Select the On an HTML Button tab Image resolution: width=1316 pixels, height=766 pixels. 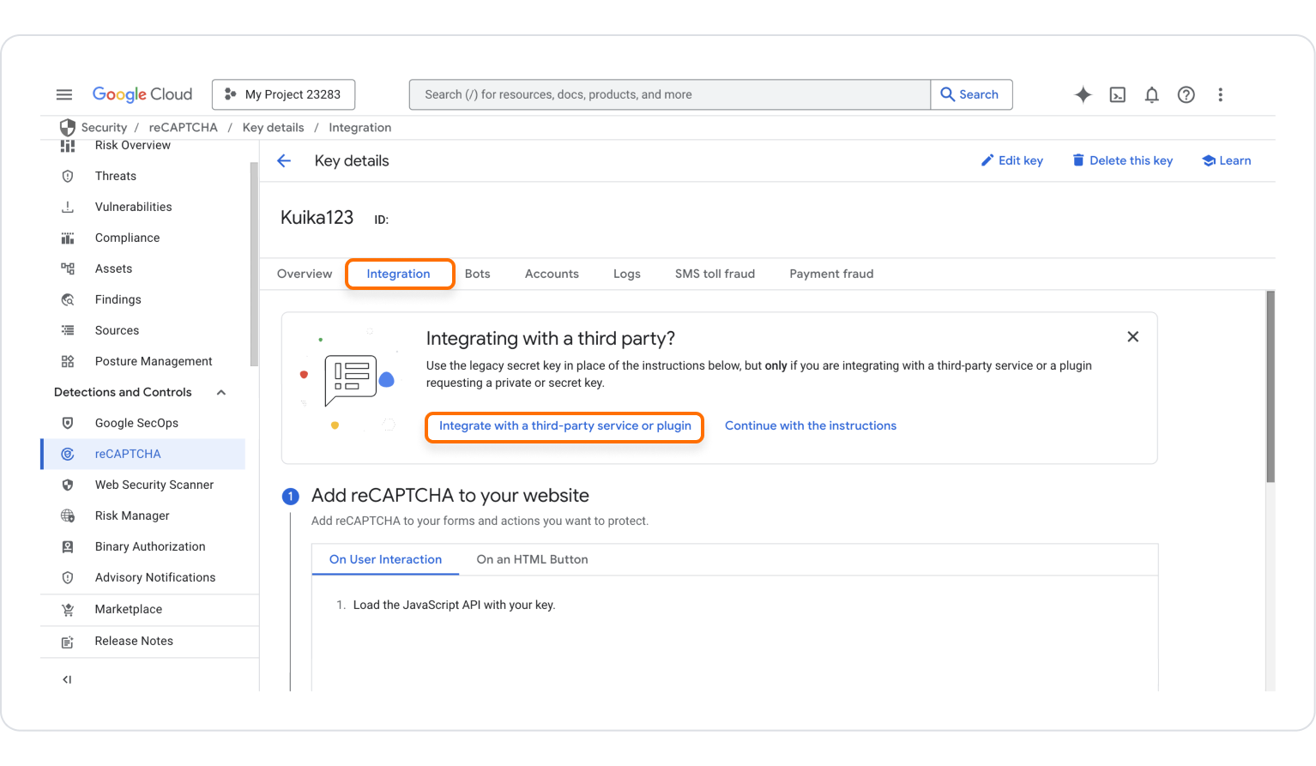coord(532,559)
